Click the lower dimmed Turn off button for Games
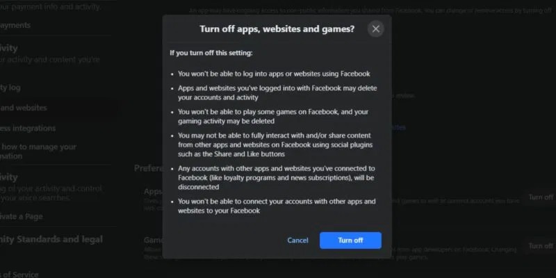 tap(541, 246)
